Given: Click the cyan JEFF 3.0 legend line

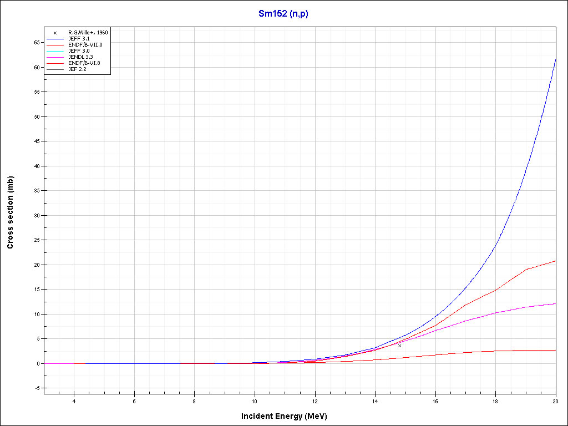Looking at the screenshot, I should (55, 51).
